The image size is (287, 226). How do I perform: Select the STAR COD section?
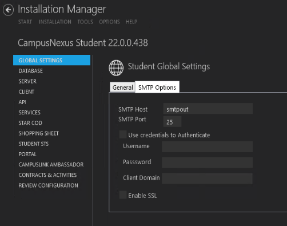click(x=30, y=123)
